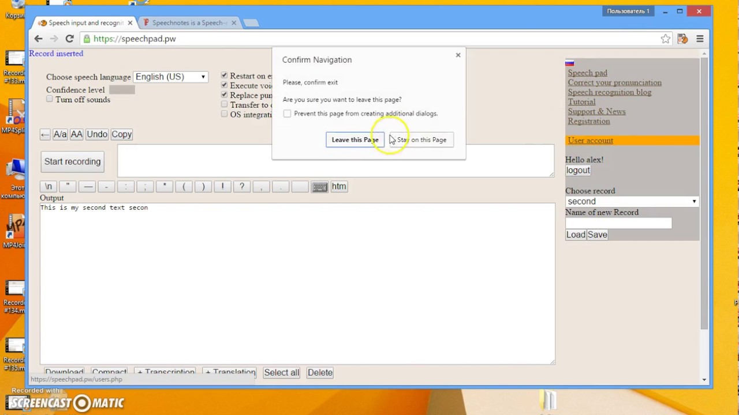Insert the exclamation mark symbol
Image resolution: width=739 pixels, height=415 pixels.
pos(222,187)
